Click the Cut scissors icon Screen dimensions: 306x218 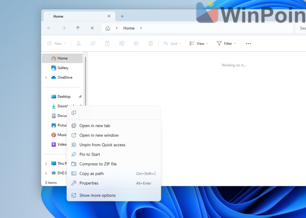click(x=78, y=44)
